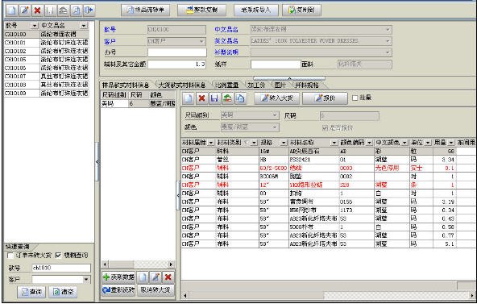Click the 样品流转单 button in the top toolbar
Viewport: 477px width, 304px height.
145,10
